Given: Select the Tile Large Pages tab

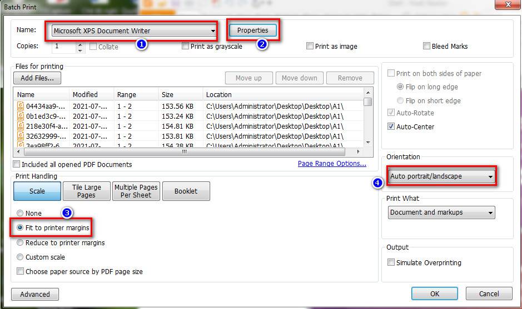Looking at the screenshot, I should (x=87, y=191).
